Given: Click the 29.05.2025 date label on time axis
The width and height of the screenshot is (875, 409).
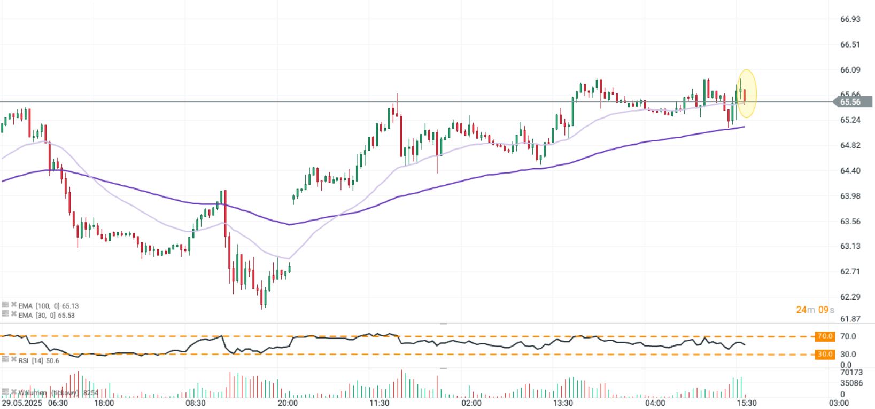Looking at the screenshot, I should 20,403.
